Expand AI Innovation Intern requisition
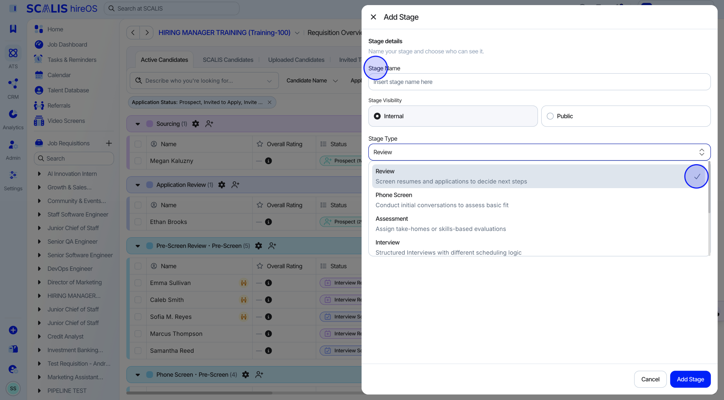The image size is (724, 400). (39, 174)
